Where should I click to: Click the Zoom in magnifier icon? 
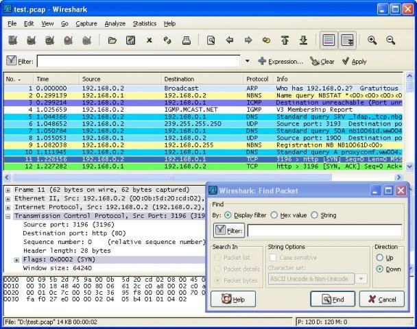pyautogui.click(x=372, y=40)
